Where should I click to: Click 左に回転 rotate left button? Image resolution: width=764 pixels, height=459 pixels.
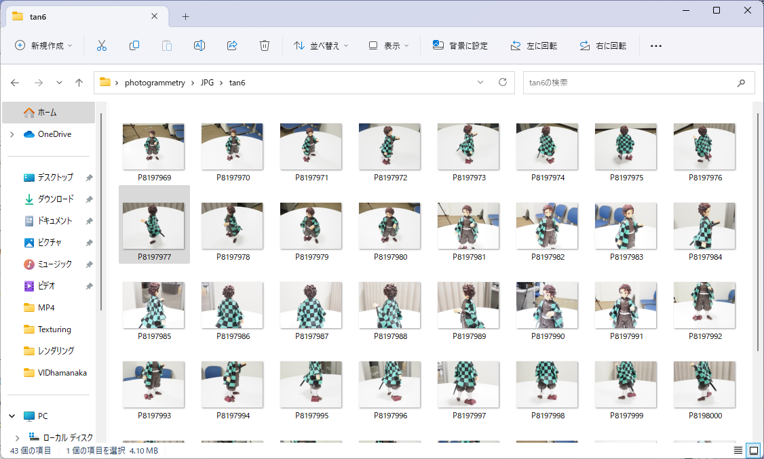click(533, 45)
